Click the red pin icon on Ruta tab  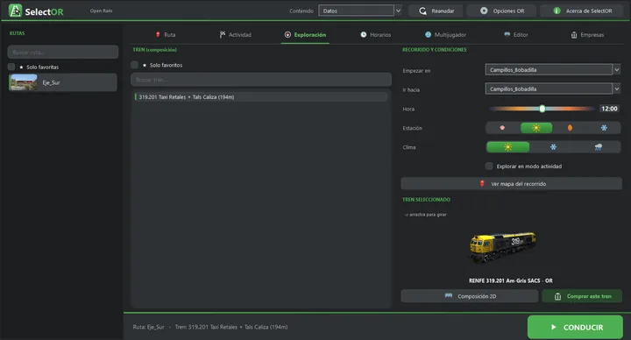(x=158, y=34)
